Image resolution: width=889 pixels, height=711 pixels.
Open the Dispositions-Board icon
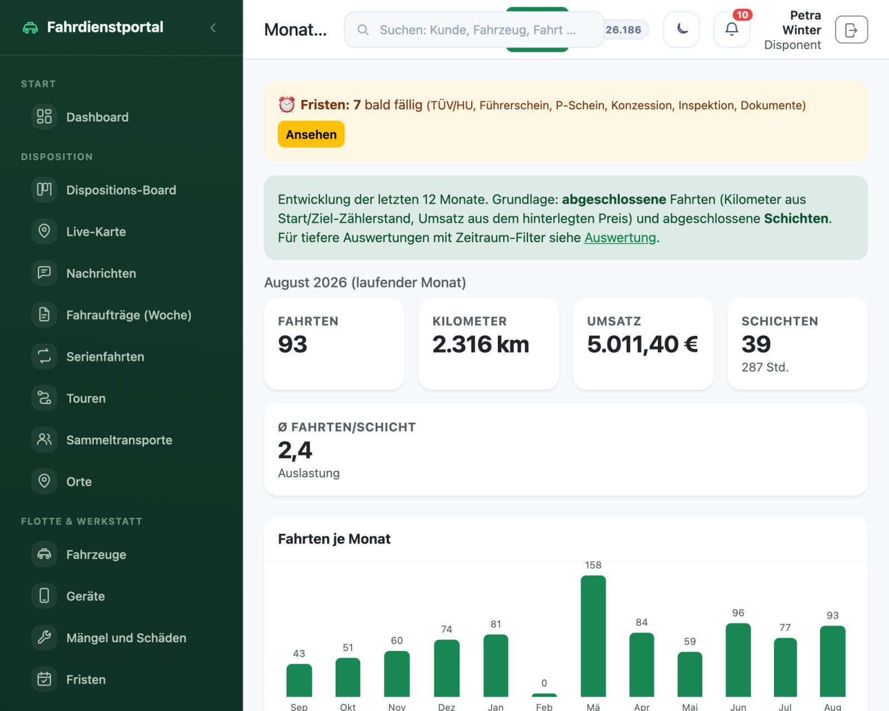click(44, 189)
